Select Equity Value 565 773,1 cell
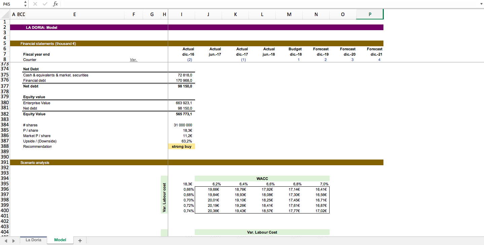Viewport: 484px width, 245px height. point(182,114)
